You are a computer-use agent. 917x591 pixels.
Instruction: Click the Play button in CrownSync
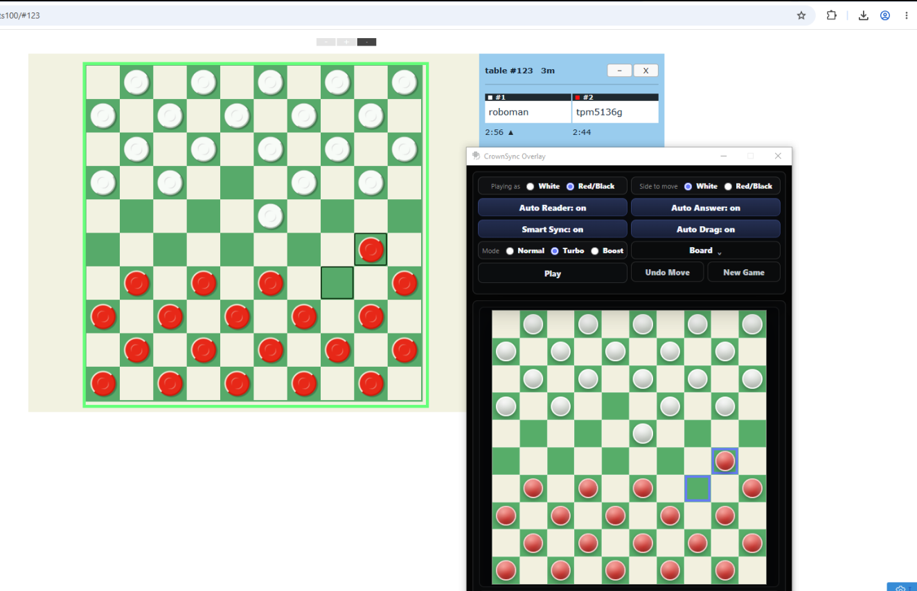[553, 273]
